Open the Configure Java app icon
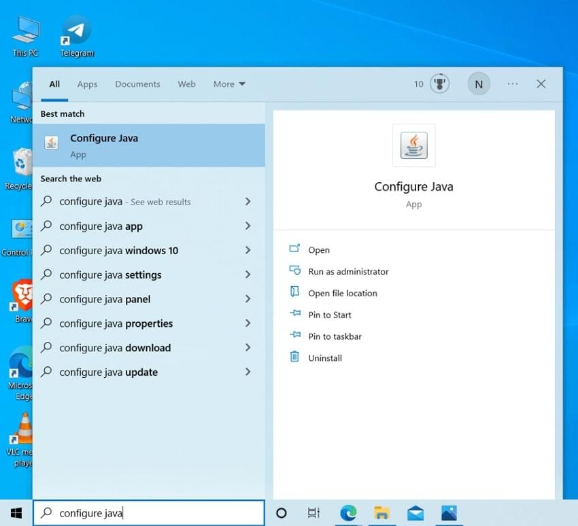This screenshot has height=526, width=578. tap(413, 144)
